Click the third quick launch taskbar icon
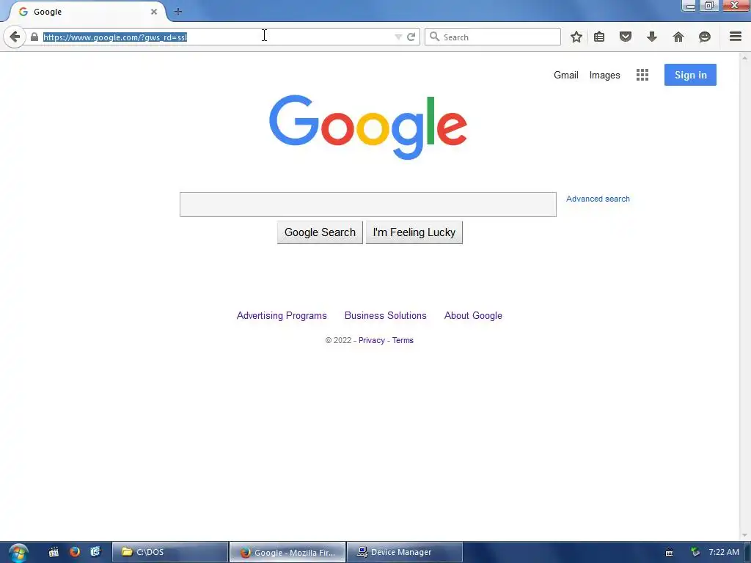Viewport: 751px width, 563px height. 95,552
